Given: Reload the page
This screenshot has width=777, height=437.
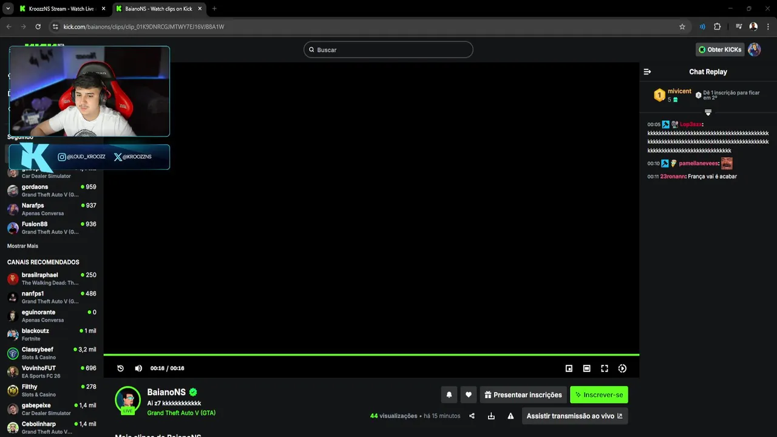Looking at the screenshot, I should (38, 27).
